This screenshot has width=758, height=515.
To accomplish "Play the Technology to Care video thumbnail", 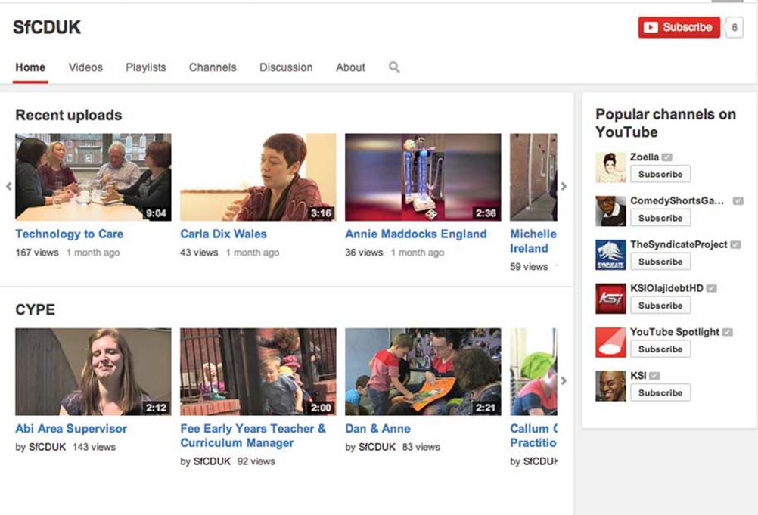I will [93, 177].
